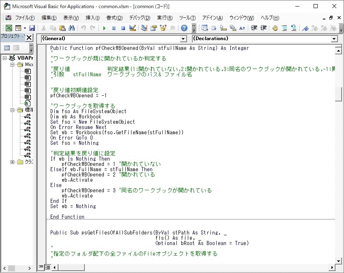Viewport: 344px width, 273px height.
Task: Open the Object Browser toolbar icon
Action: (x=163, y=28)
